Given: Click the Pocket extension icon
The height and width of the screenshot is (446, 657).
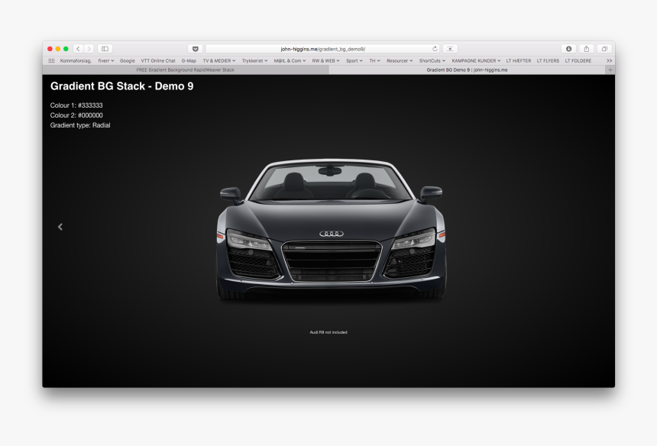Looking at the screenshot, I should pos(195,47).
